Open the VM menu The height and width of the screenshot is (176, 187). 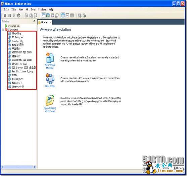point(27,9)
